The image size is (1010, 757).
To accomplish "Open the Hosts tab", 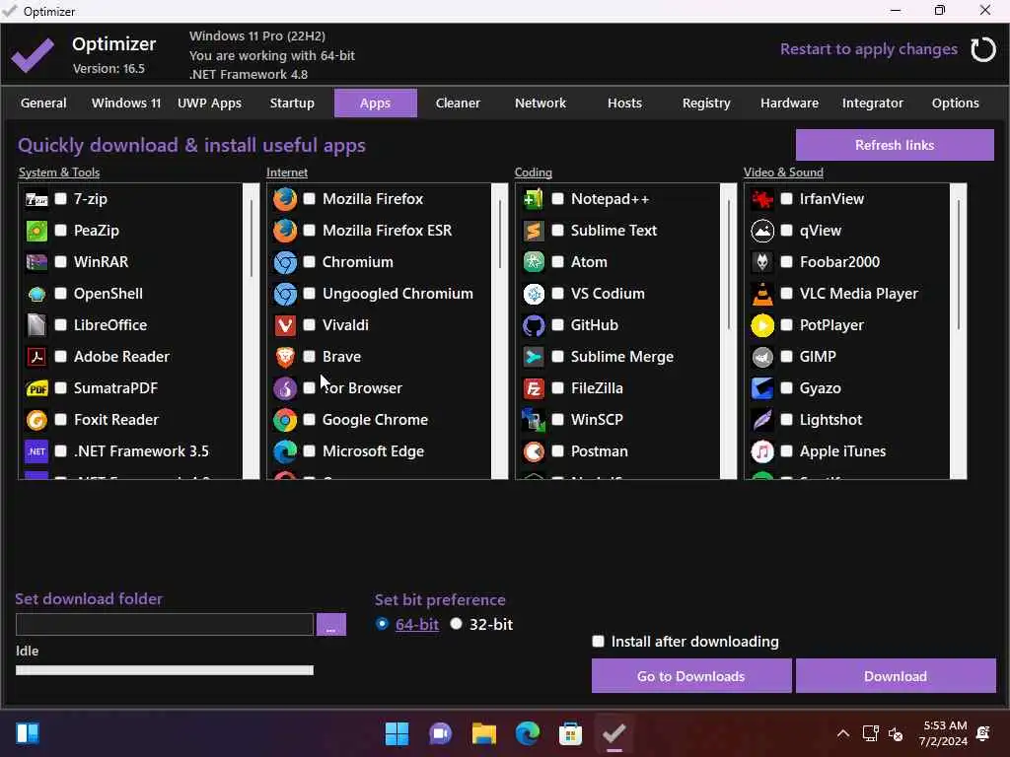I will [624, 103].
